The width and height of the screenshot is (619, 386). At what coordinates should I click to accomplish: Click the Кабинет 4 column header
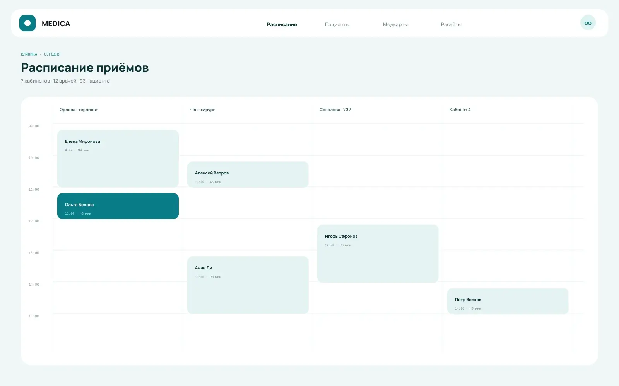click(460, 110)
